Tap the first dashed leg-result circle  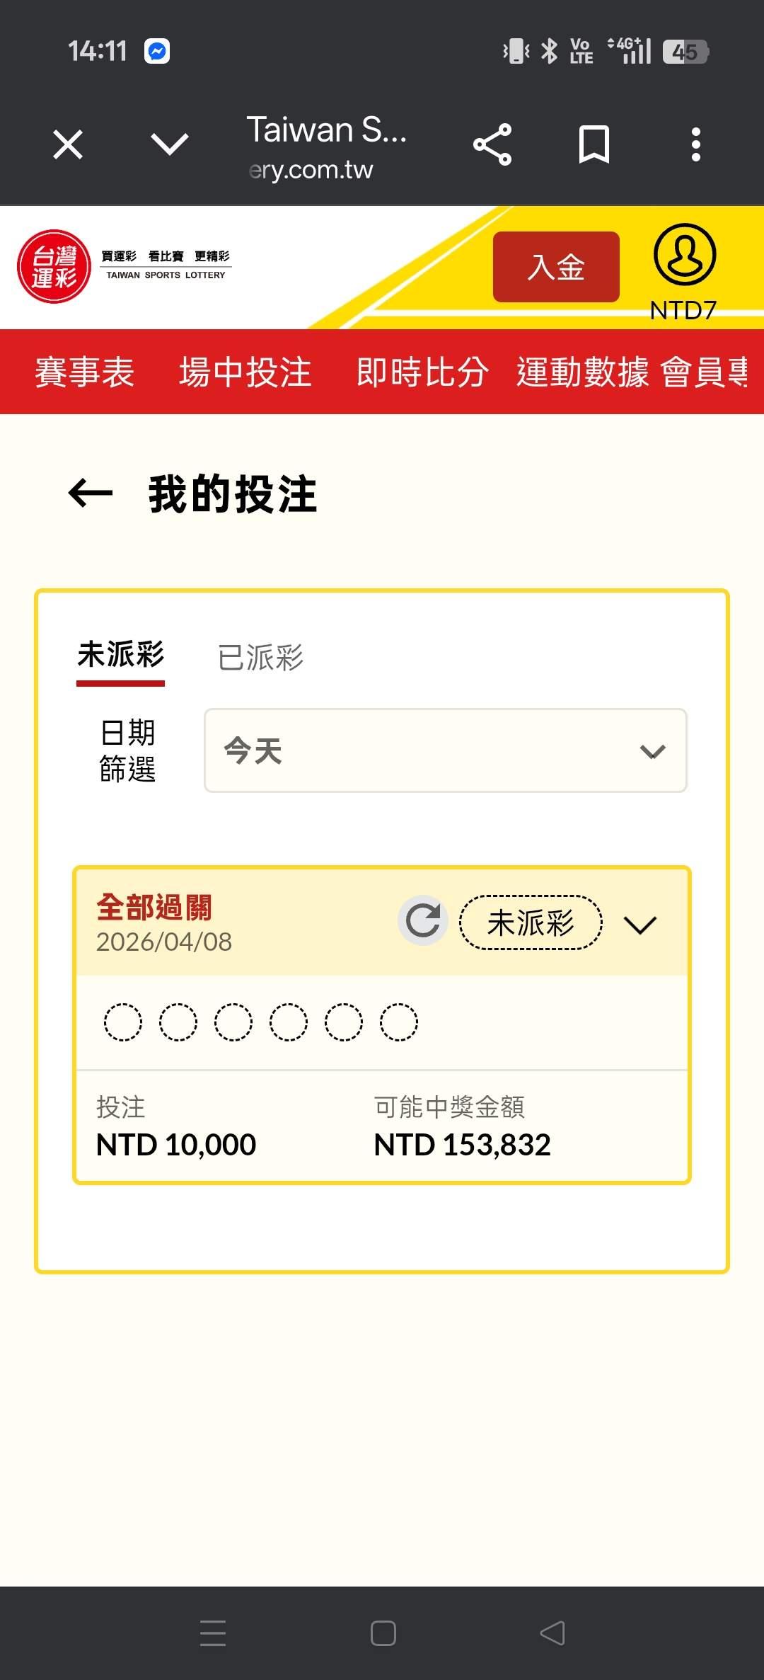[123, 1022]
